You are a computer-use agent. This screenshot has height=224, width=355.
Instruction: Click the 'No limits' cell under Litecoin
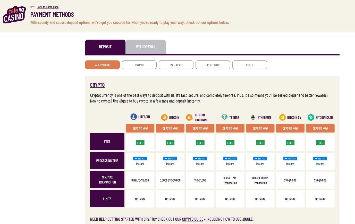[140, 199]
